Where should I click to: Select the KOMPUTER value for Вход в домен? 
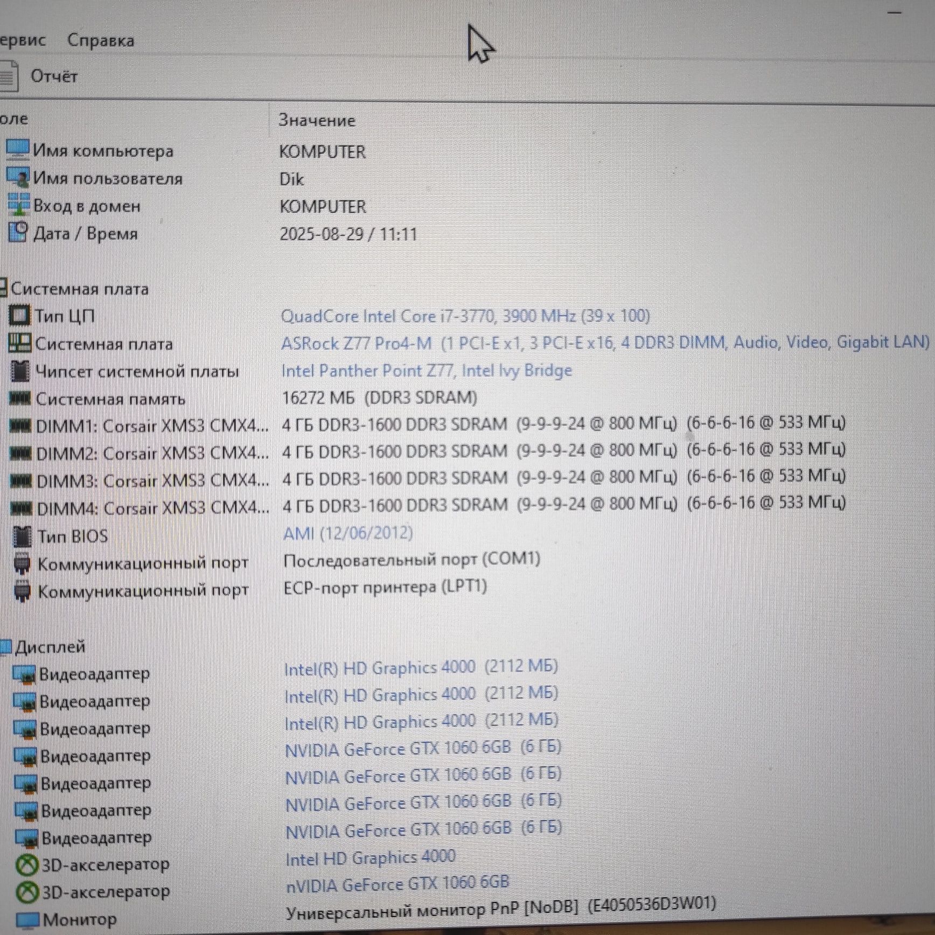[323, 207]
